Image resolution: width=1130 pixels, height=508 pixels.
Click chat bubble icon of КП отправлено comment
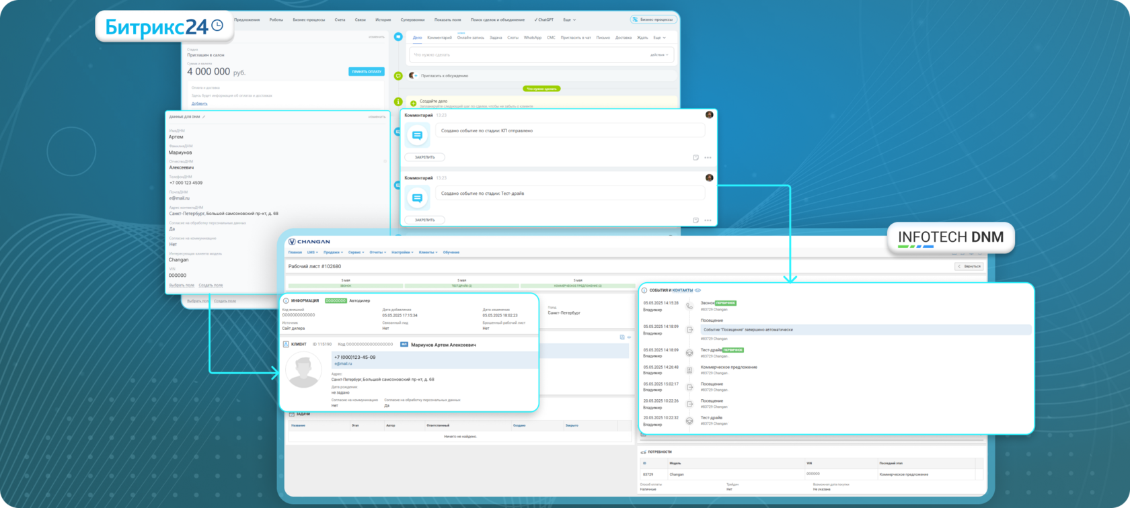[417, 135]
